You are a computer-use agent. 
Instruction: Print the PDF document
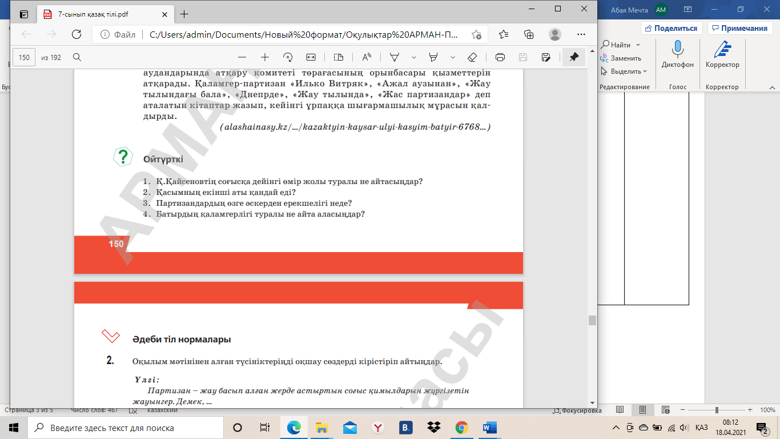(x=500, y=57)
